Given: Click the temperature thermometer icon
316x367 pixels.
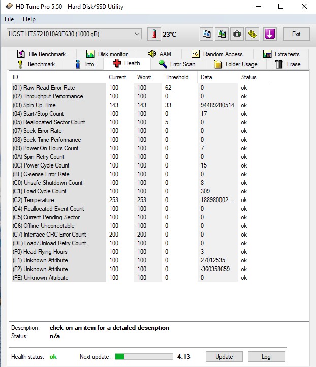Looking at the screenshot, I should tap(154, 34).
